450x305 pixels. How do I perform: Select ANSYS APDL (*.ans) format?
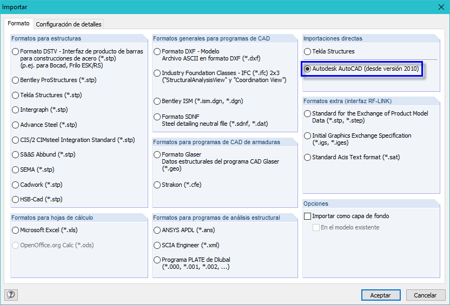(x=157, y=231)
